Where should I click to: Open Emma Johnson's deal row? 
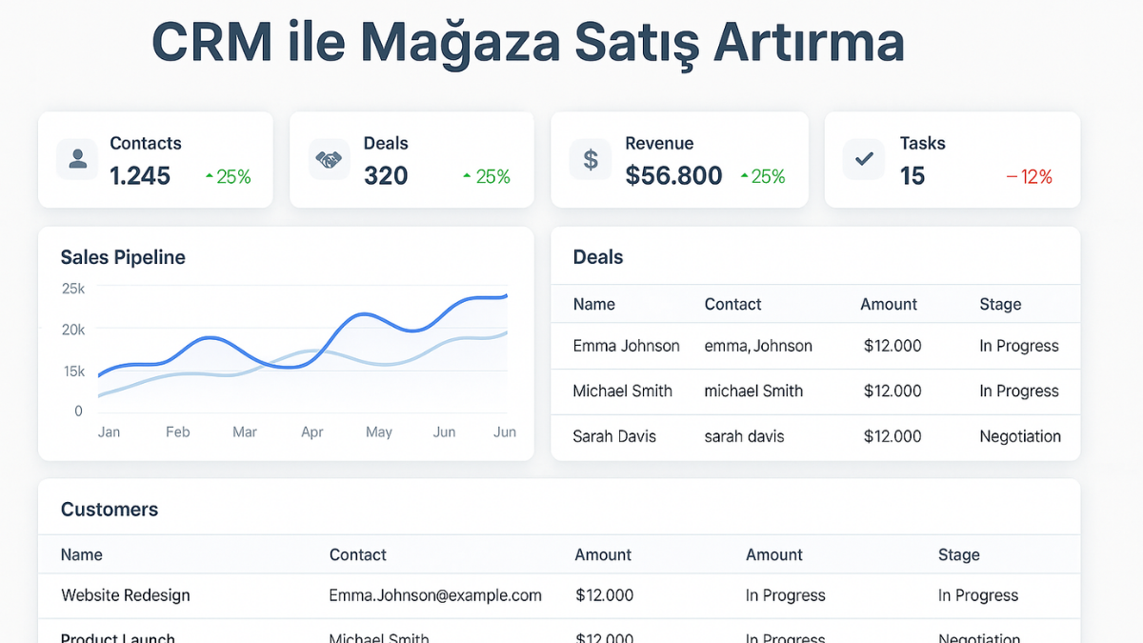626,346
